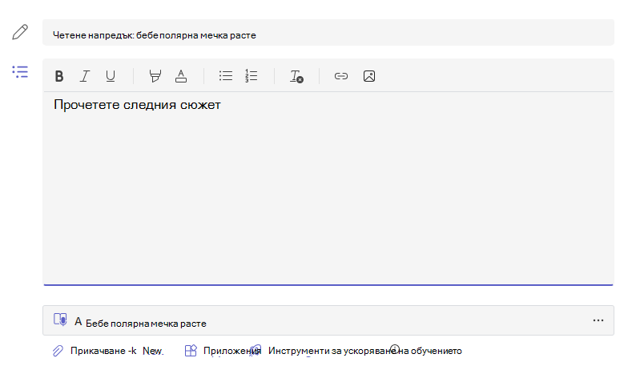Click the New button
Viewport: 628px width, 366px height.
click(152, 351)
